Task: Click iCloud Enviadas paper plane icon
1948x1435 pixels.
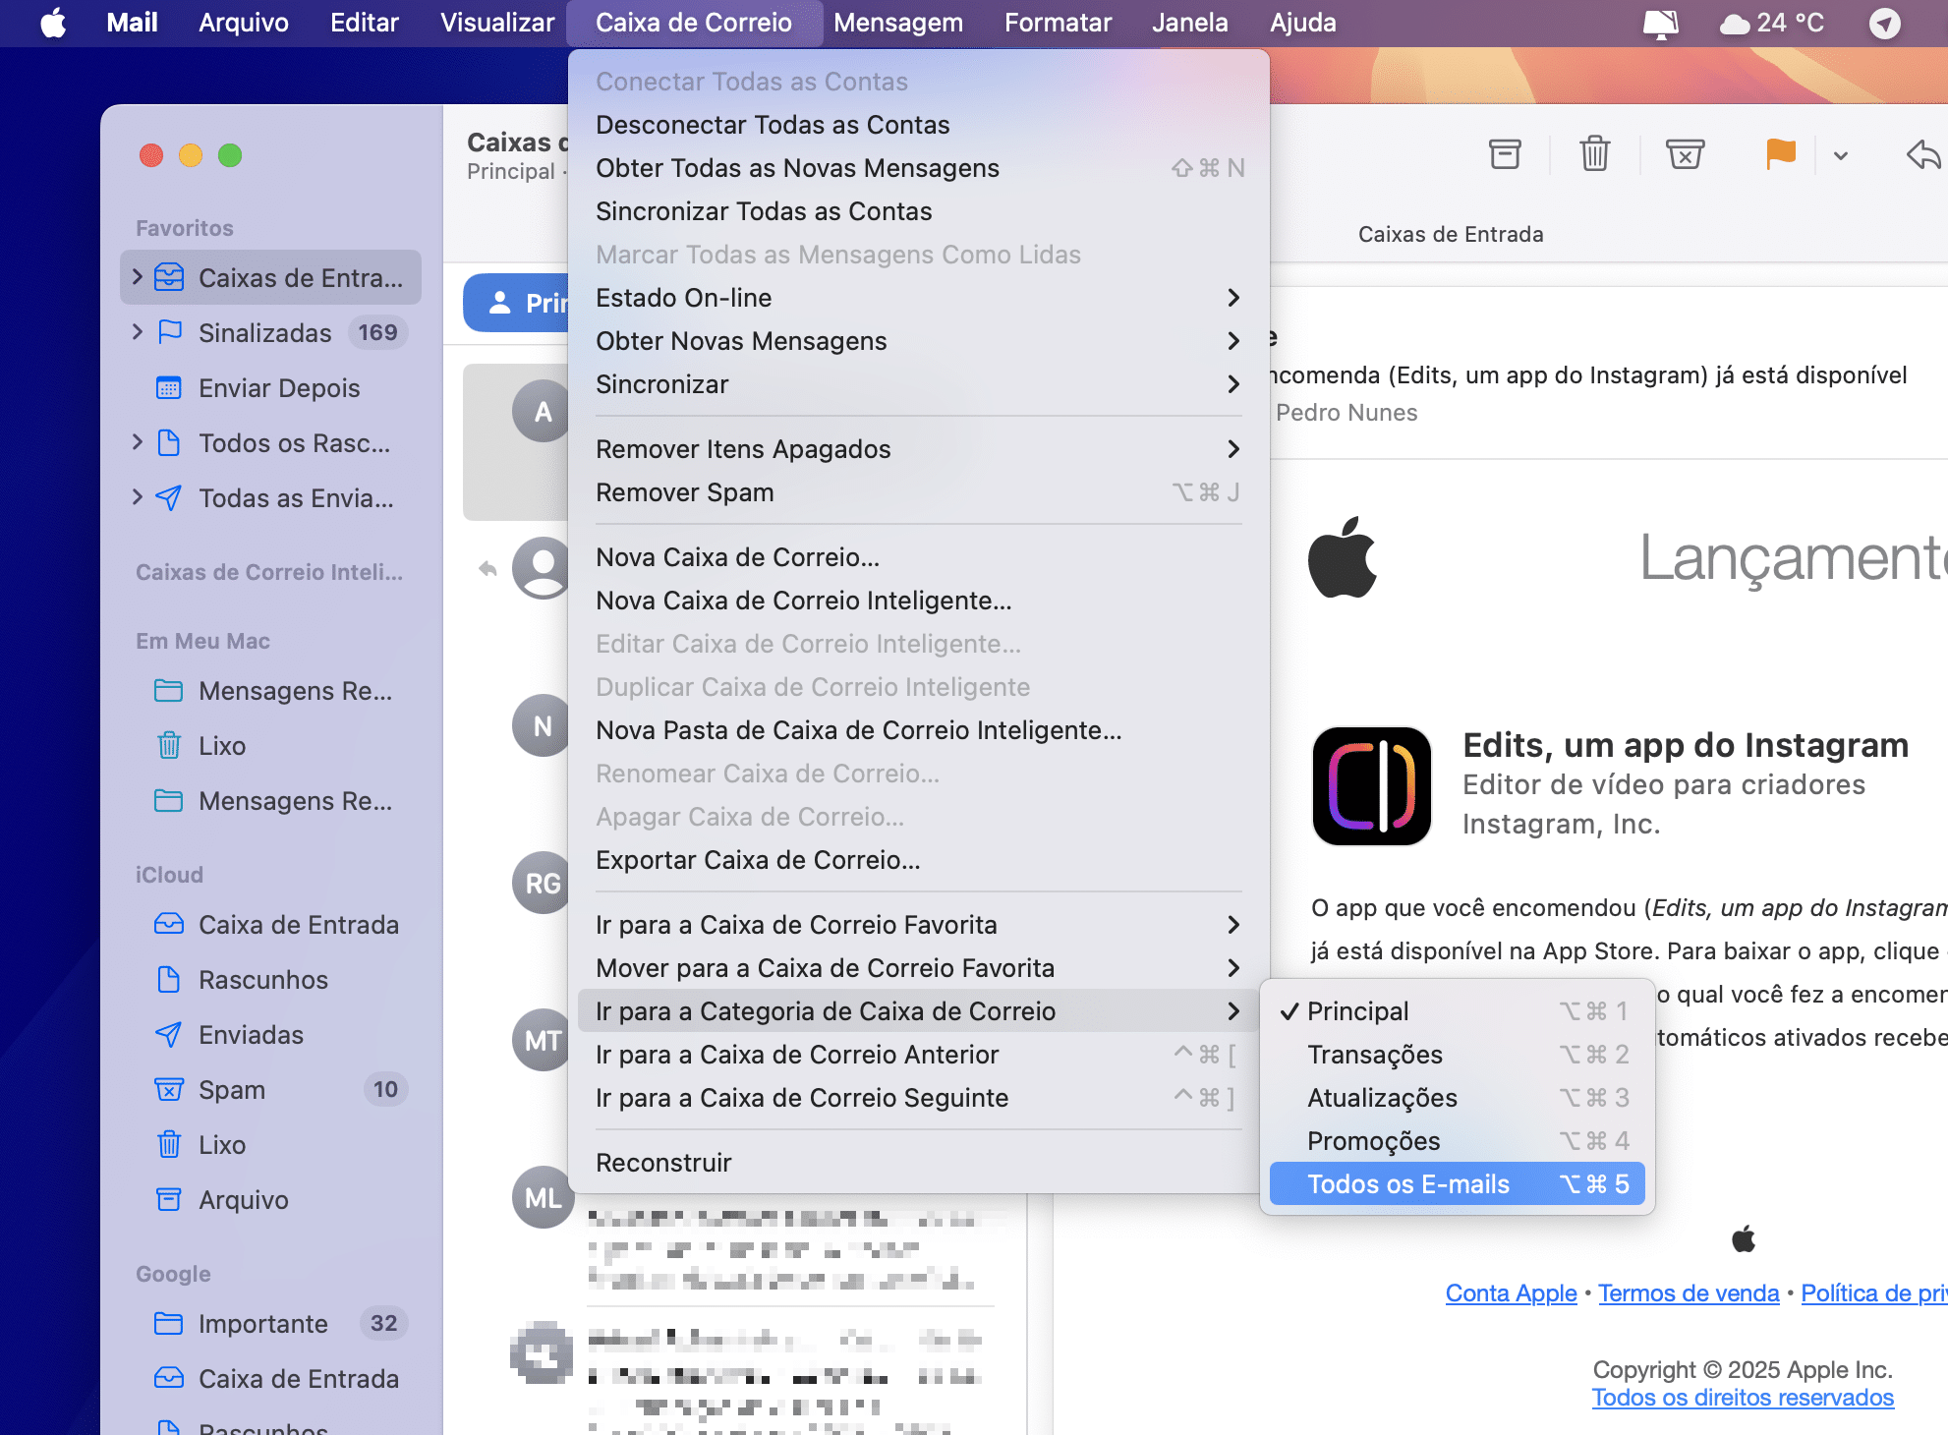Action: coord(169,1034)
